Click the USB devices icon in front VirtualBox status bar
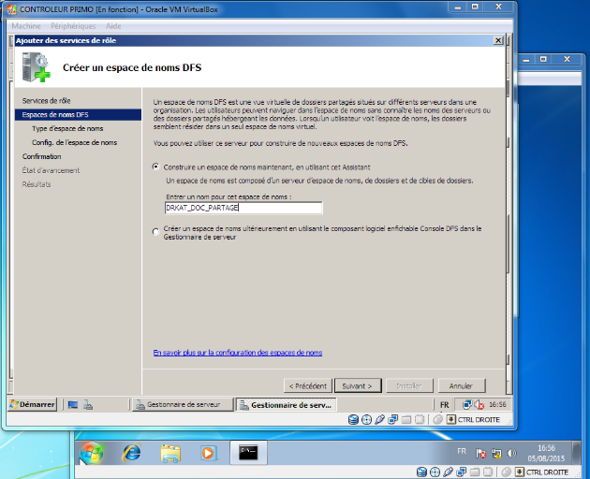This screenshot has height=479, width=590. tap(379, 420)
